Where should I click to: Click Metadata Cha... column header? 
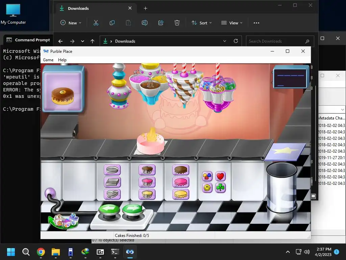point(331,118)
